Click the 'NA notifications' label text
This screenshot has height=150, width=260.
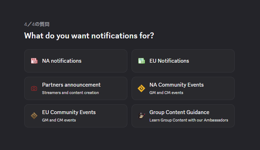[62, 61]
